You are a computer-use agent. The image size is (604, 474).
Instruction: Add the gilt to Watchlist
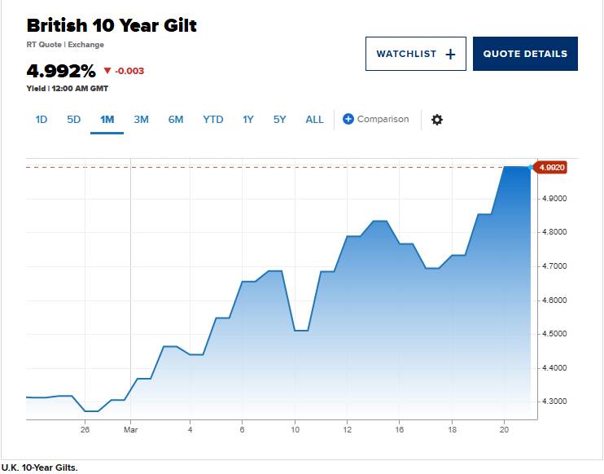click(416, 54)
